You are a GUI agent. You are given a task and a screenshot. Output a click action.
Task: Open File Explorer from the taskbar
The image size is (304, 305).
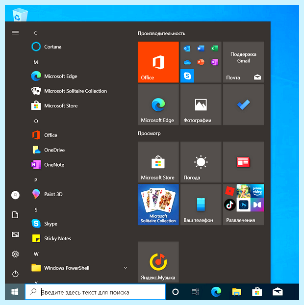click(x=236, y=292)
